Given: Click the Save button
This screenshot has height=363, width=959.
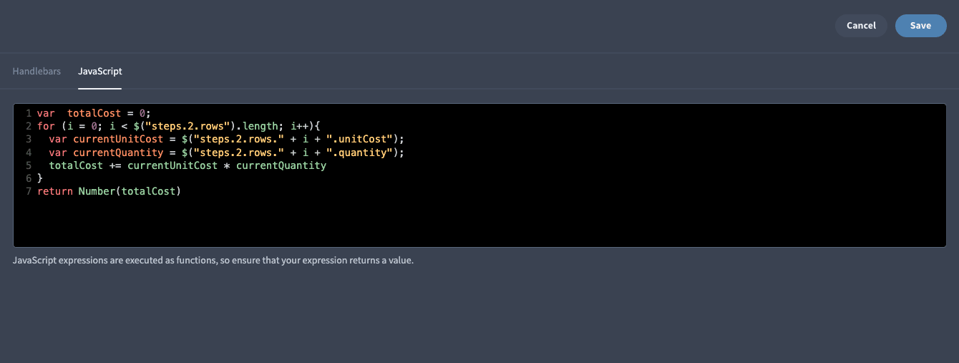Looking at the screenshot, I should [920, 26].
